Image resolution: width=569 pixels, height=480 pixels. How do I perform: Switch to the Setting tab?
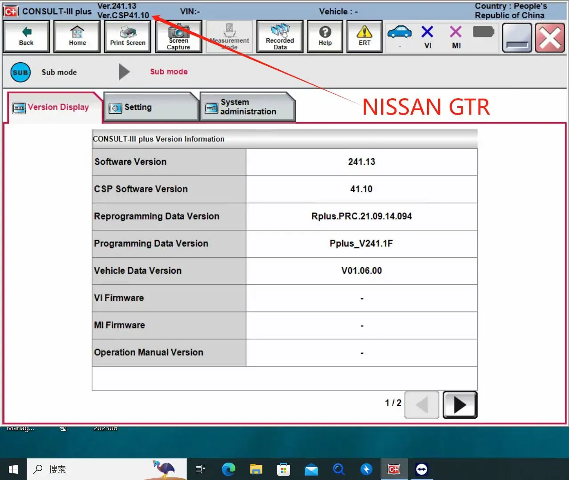click(150, 107)
